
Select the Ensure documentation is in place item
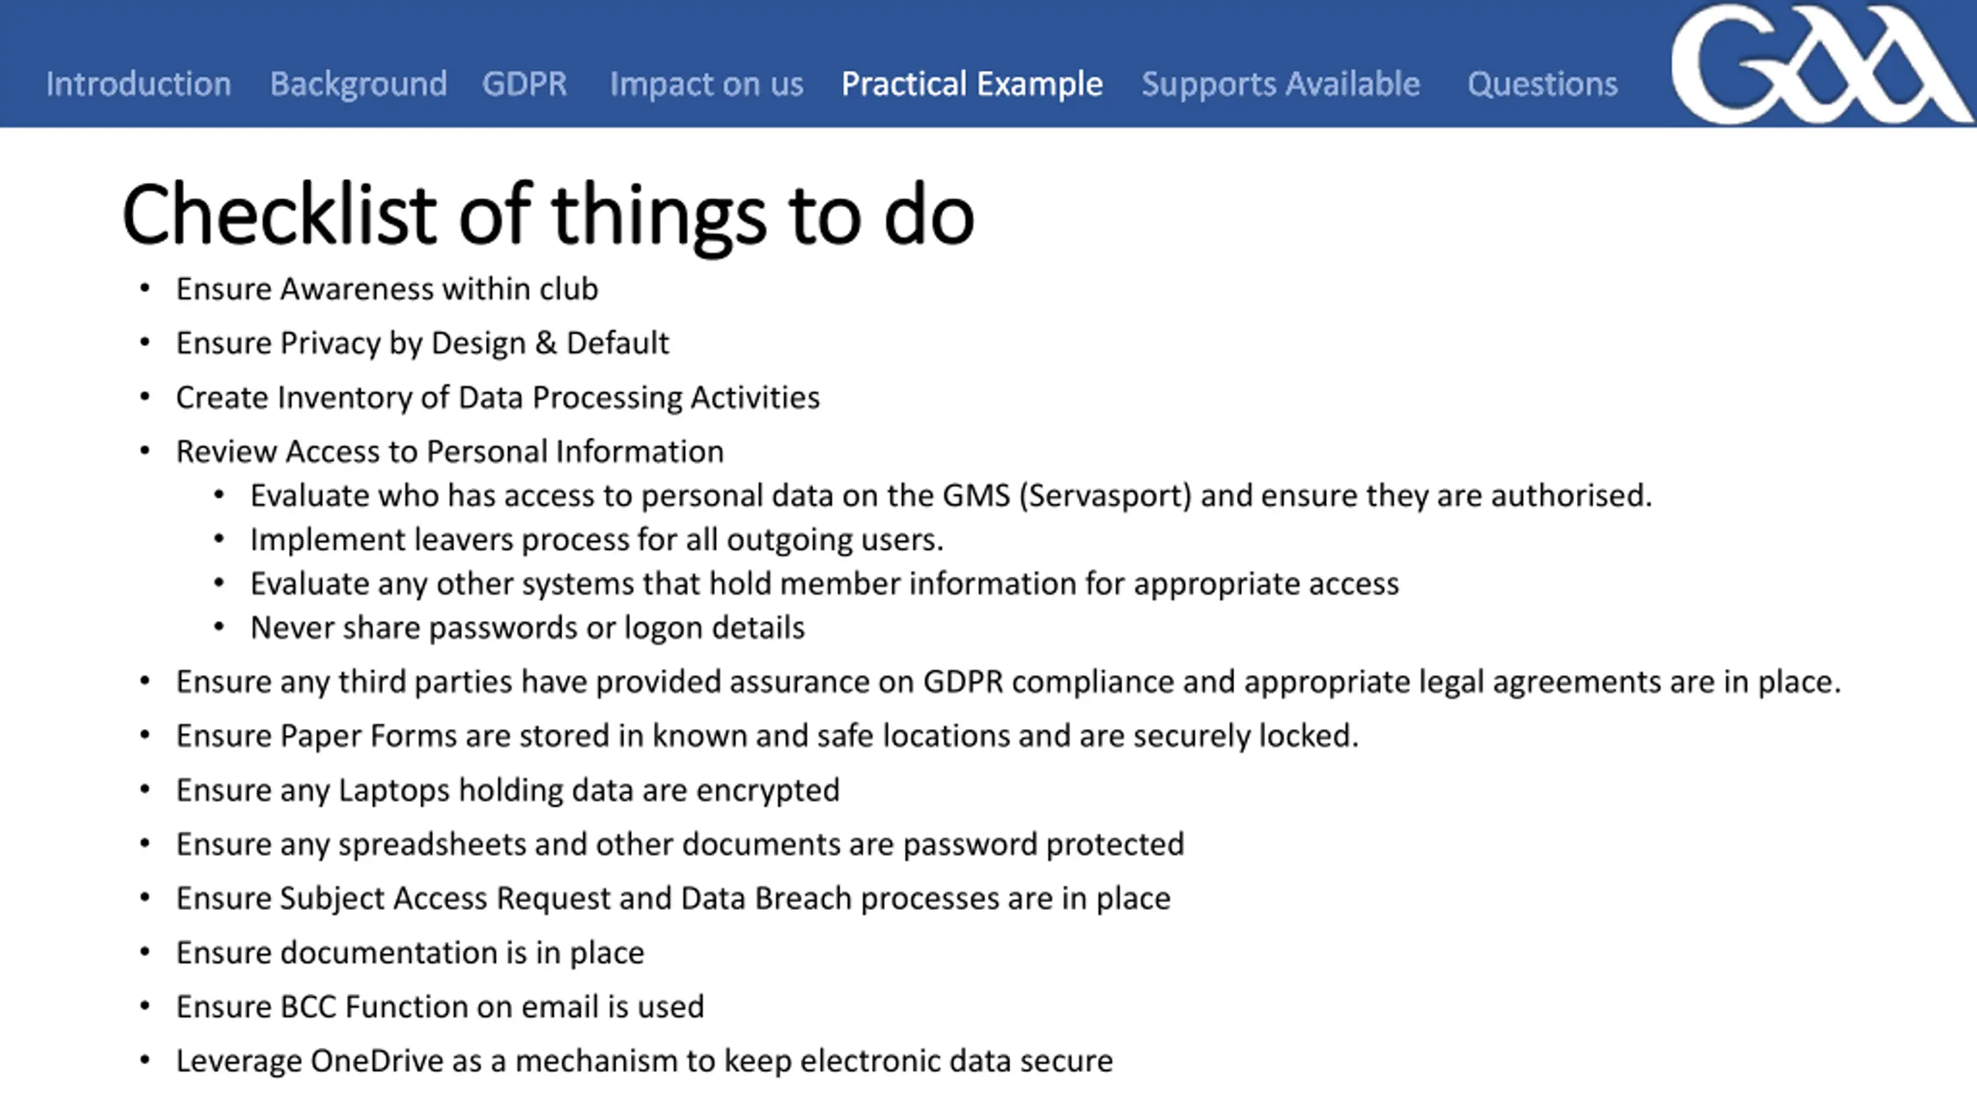pyautogui.click(x=410, y=953)
